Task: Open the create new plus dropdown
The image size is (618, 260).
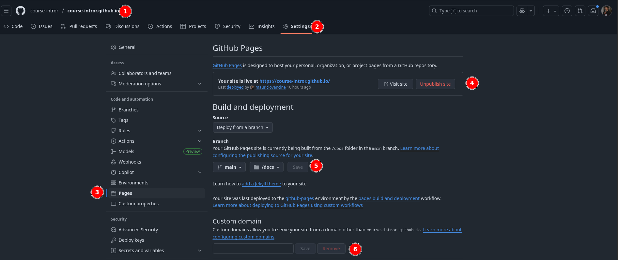Action: click(551, 11)
